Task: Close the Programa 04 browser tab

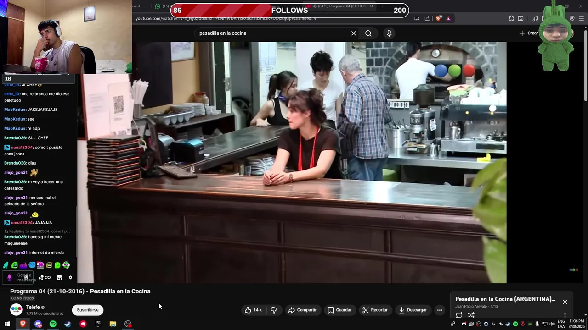Action: 371,6
